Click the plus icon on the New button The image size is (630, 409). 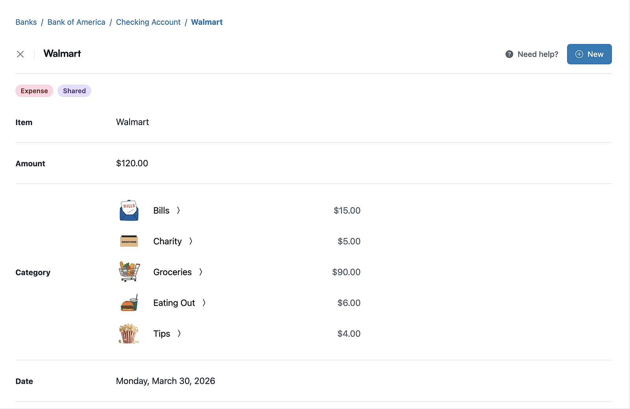click(x=579, y=54)
